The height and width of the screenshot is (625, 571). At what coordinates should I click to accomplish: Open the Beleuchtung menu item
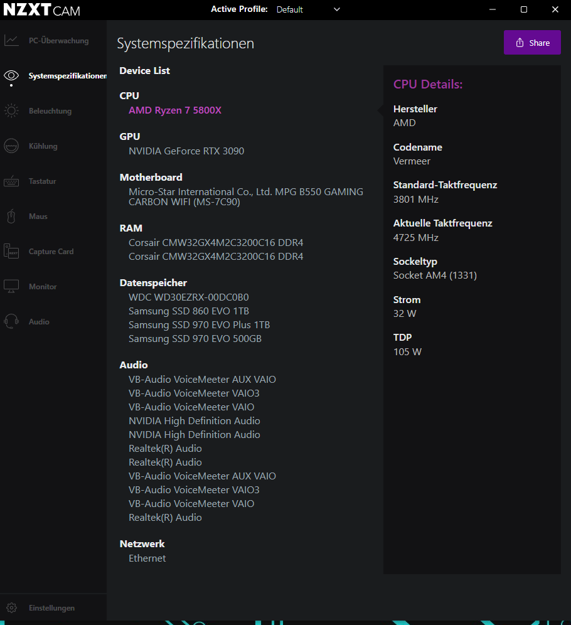tap(50, 111)
